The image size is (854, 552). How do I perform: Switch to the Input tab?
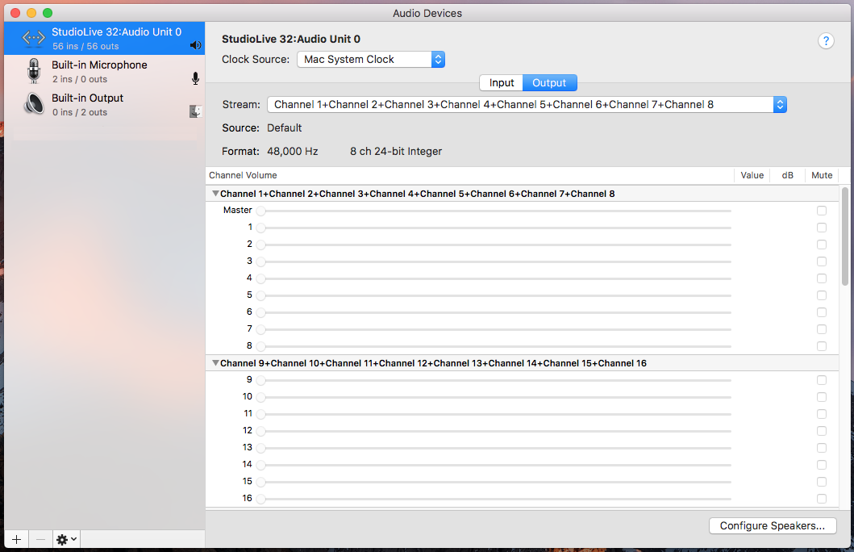(502, 82)
